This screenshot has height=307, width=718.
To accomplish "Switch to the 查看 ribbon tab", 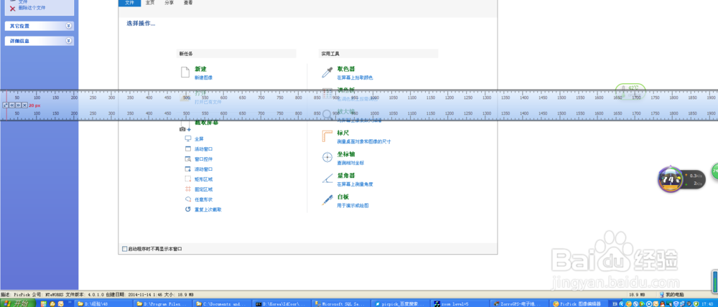I will [188, 3].
